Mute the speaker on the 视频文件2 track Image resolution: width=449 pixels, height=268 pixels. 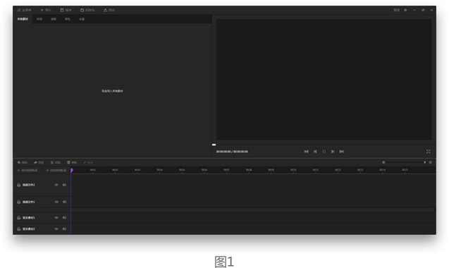click(x=64, y=185)
